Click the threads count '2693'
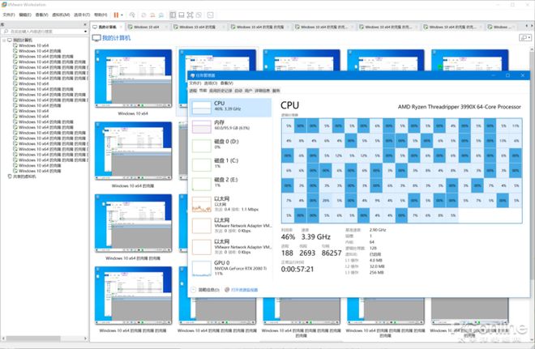The image size is (535, 349). (307, 253)
